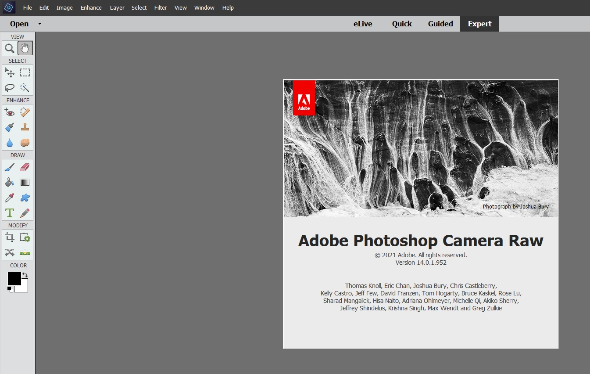This screenshot has width=590, height=374.
Task: Select the Pencil tool
Action: [x=25, y=213]
